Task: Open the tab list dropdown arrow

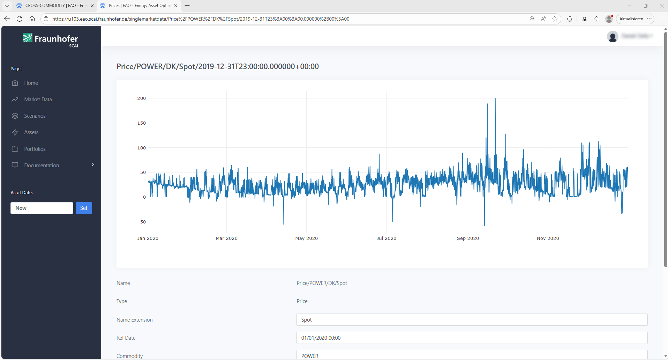Action: coord(7,6)
